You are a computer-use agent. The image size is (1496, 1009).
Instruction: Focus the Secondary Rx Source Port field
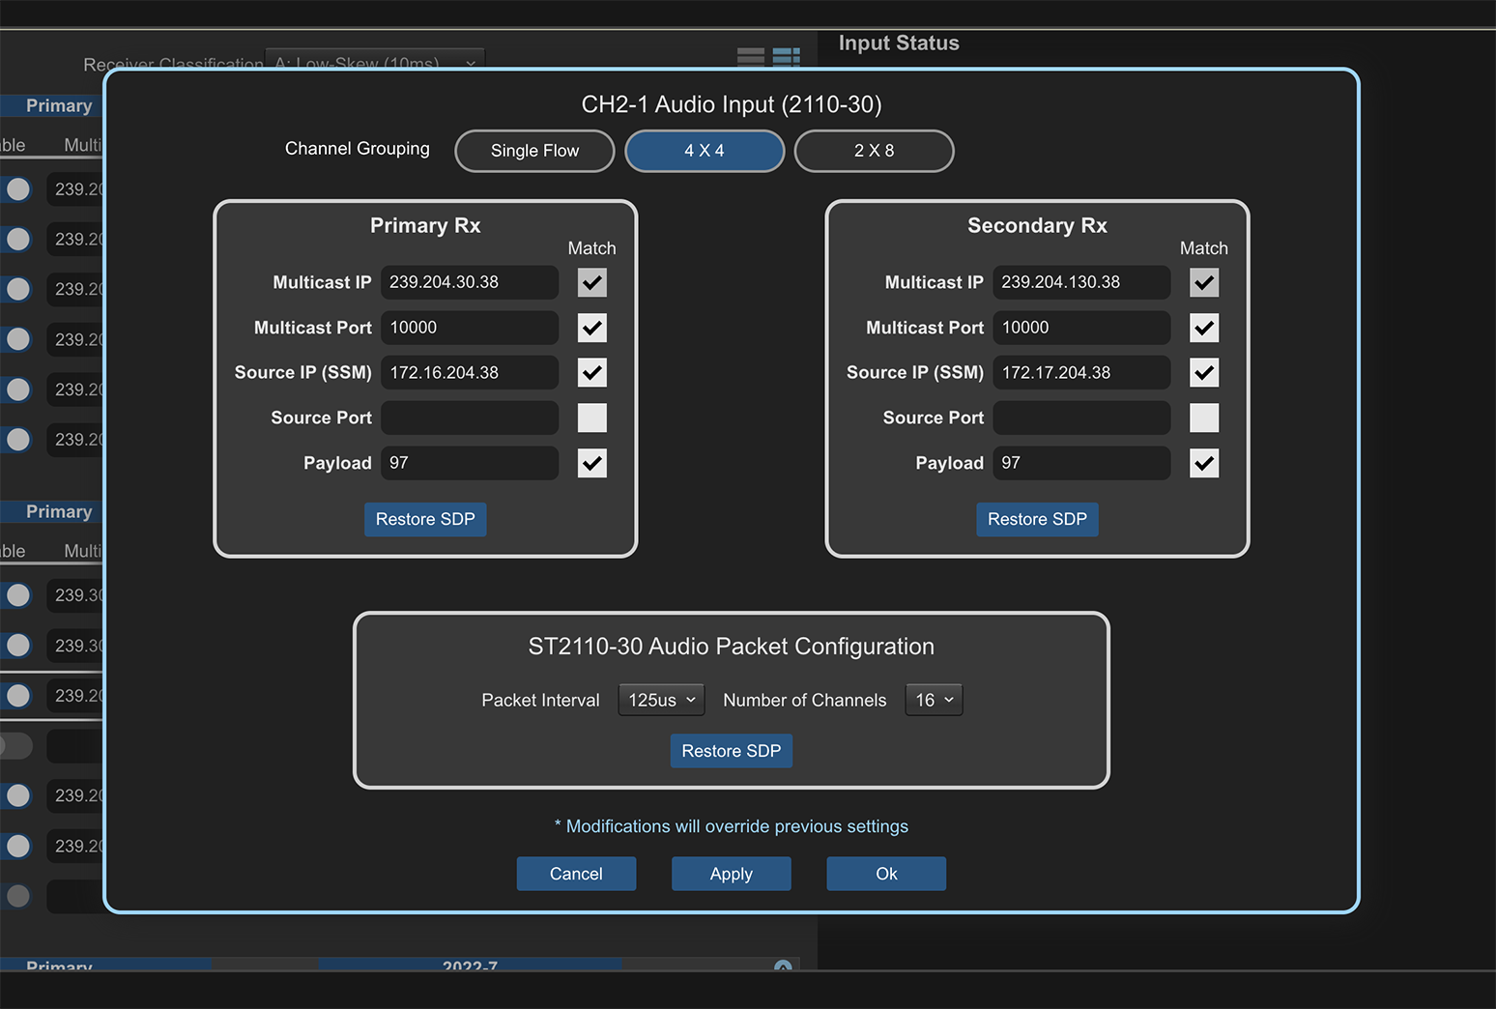click(x=1081, y=418)
